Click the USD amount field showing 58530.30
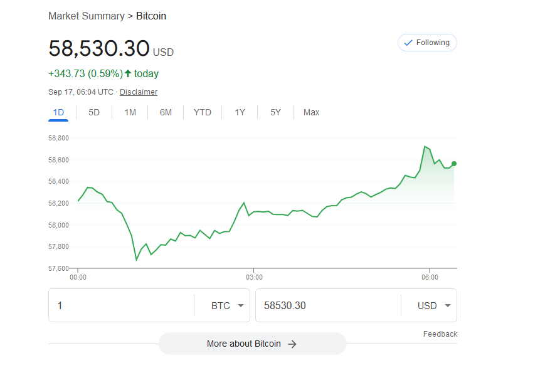Viewport: 550px width, 368px height. pyautogui.click(x=328, y=305)
